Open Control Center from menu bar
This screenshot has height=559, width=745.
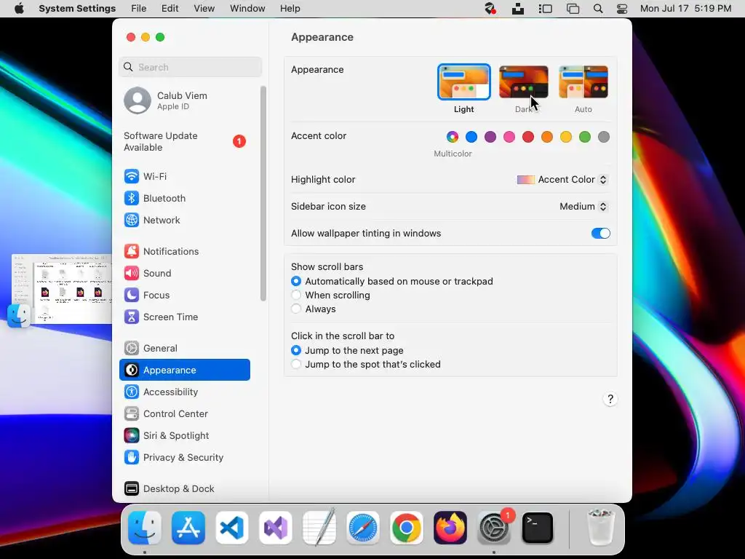622,9
